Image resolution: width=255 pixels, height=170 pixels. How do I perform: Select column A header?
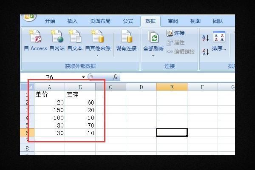point(49,87)
